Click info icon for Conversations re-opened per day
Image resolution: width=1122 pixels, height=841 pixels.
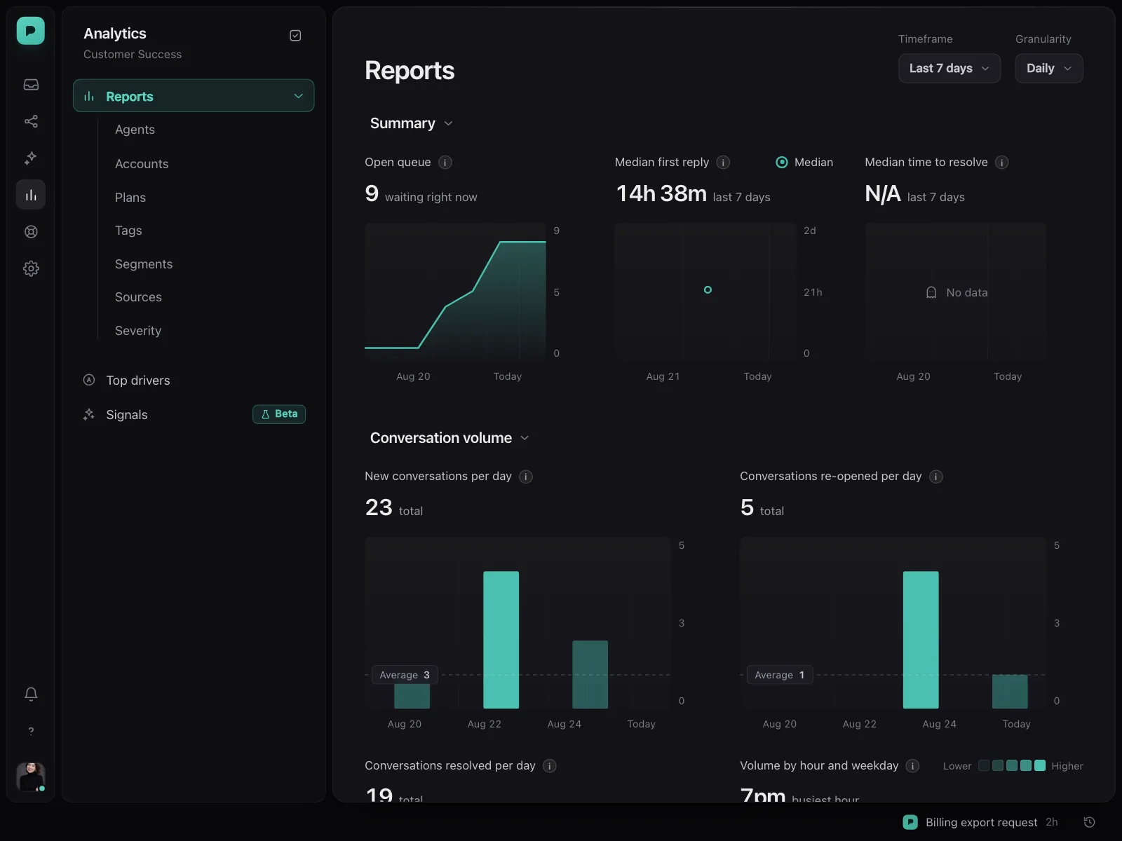(x=936, y=477)
